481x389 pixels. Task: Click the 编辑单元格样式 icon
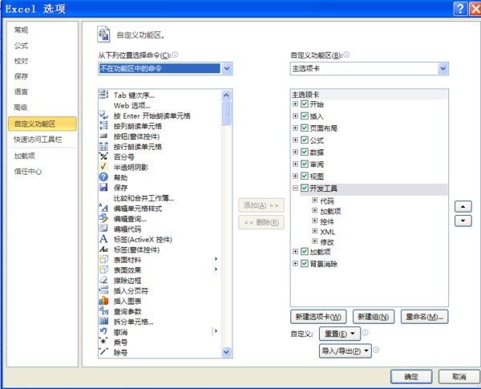[103, 209]
